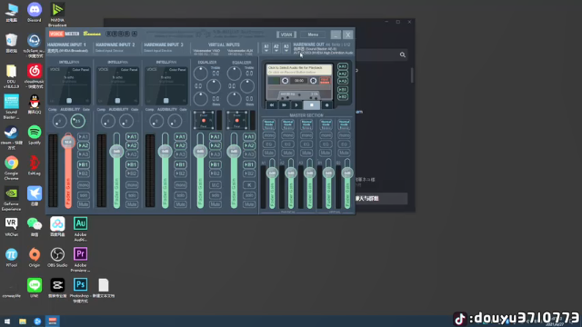Click cassette display to select audio file

pyautogui.click(x=299, y=69)
